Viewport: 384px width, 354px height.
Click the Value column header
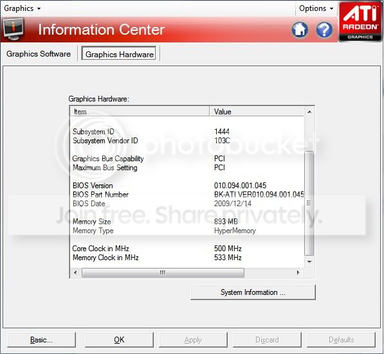tap(257, 112)
